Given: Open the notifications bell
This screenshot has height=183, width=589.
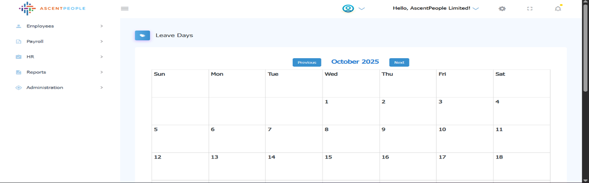Looking at the screenshot, I should click(558, 9).
